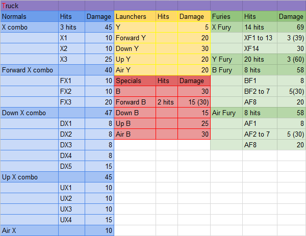Select the Forward X combo cell
The image size is (306, 236).
tap(29, 70)
